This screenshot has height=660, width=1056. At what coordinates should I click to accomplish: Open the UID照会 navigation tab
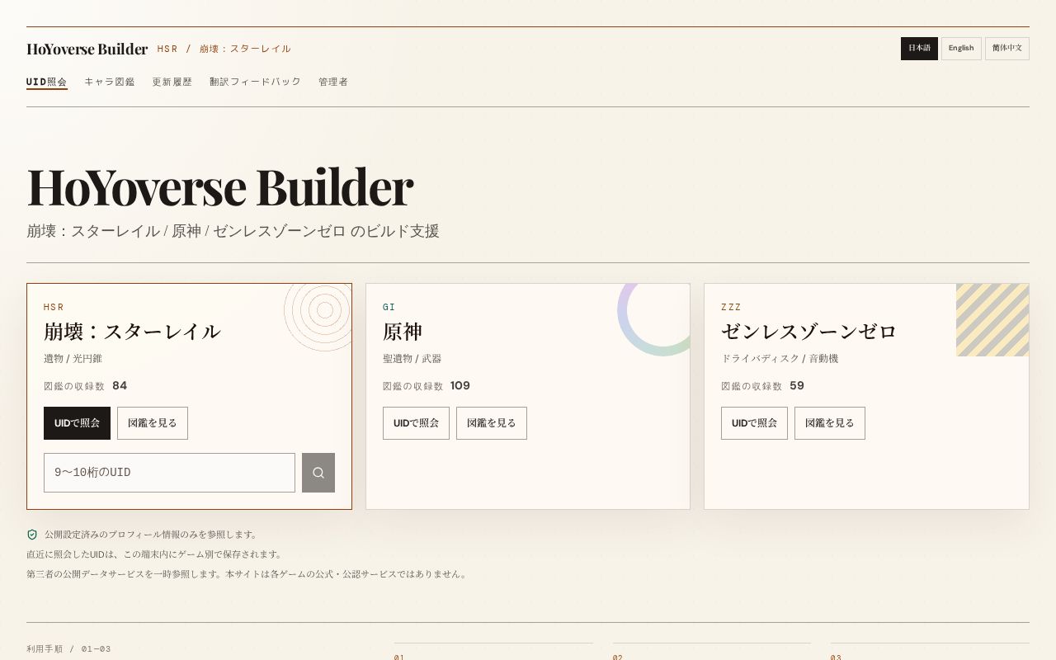(47, 82)
